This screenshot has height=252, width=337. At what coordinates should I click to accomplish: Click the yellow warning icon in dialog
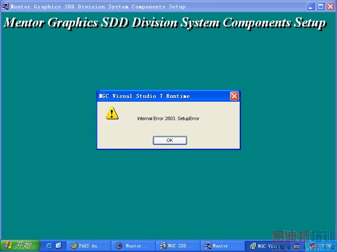[x=112, y=113]
